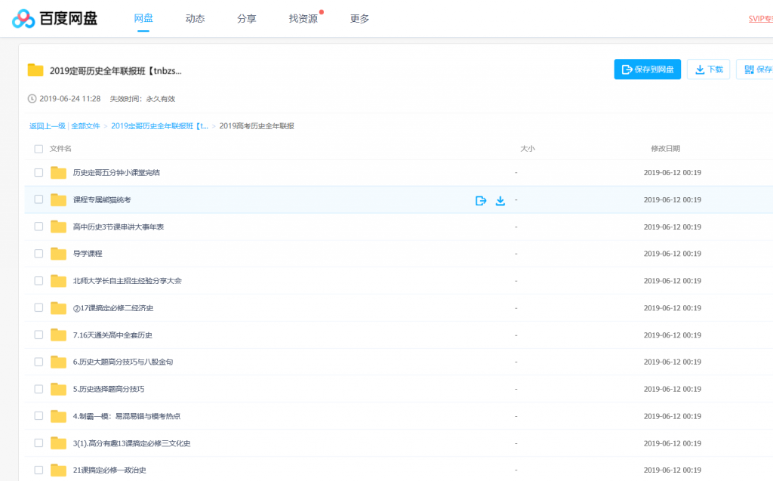Click download icon on 课程专属熊猫统考 row
This screenshot has width=773, height=481.
[x=500, y=200]
